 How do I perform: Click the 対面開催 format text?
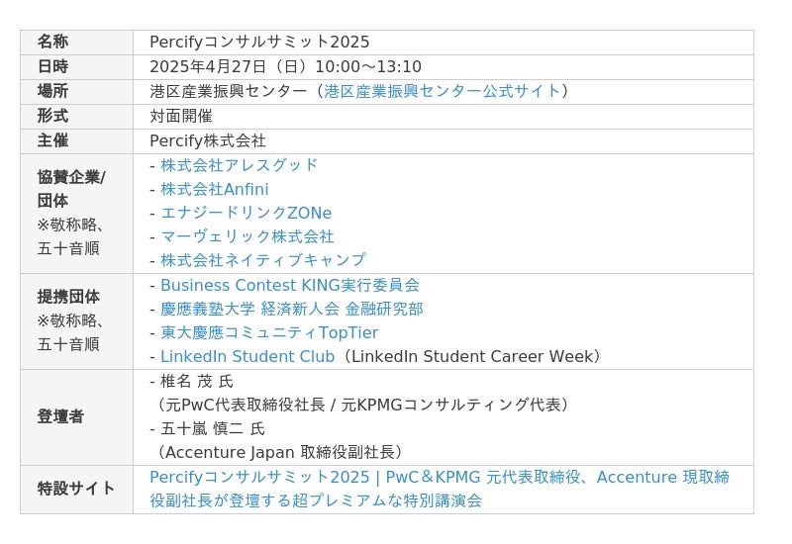click(181, 116)
